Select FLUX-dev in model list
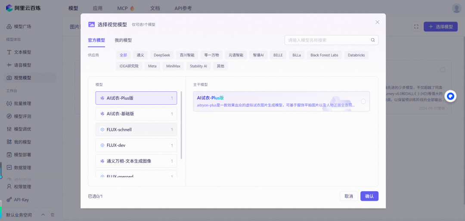465x221 pixels. point(136,145)
